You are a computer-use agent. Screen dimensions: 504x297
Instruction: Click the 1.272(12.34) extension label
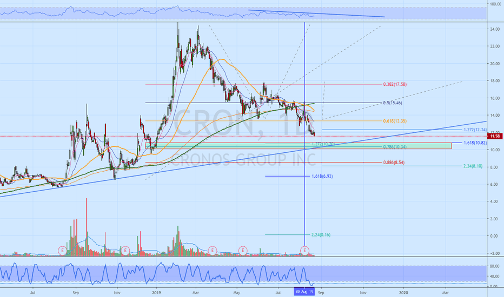click(x=475, y=130)
